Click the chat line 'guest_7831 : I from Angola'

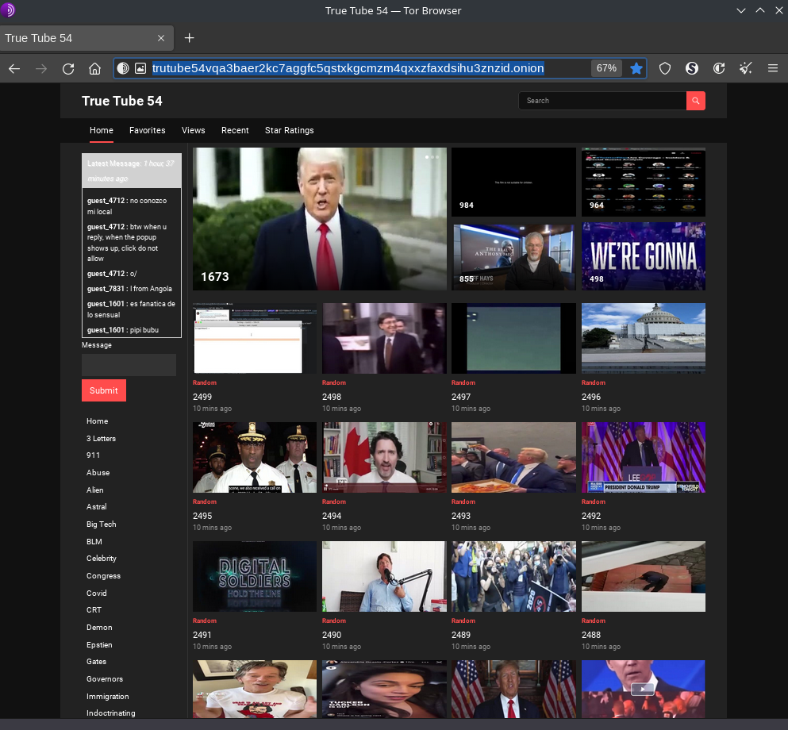point(129,289)
